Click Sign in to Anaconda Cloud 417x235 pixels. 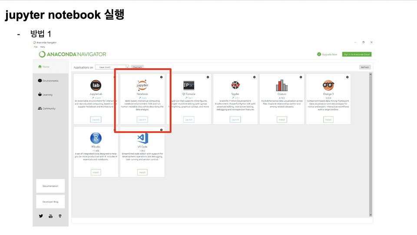coord(357,54)
